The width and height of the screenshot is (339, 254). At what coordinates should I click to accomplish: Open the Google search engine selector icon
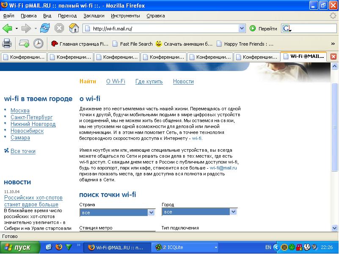287,28
